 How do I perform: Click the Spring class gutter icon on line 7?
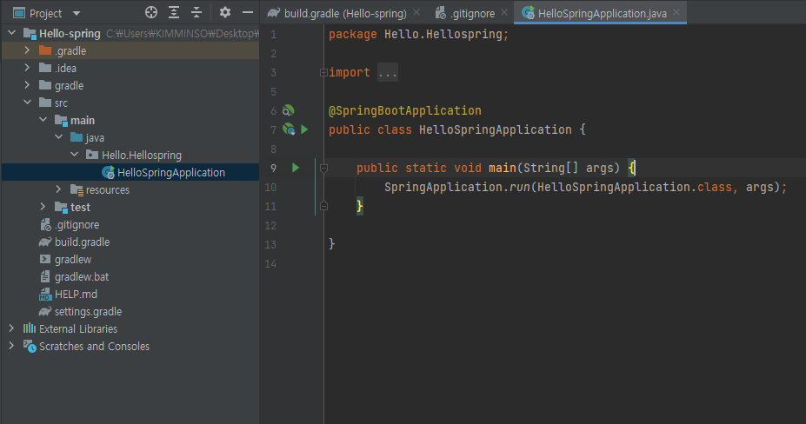coord(289,129)
